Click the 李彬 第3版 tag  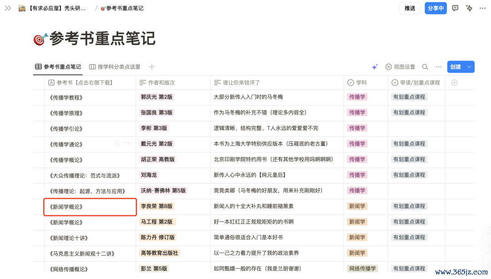(154, 128)
